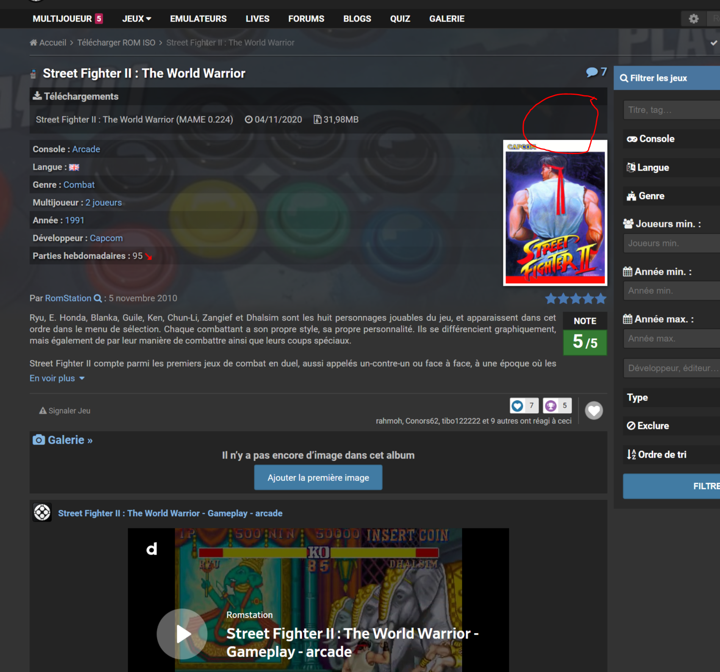Viewport: 720px width, 672px height.
Task: Click the Exclure ban icon
Action: point(631,426)
